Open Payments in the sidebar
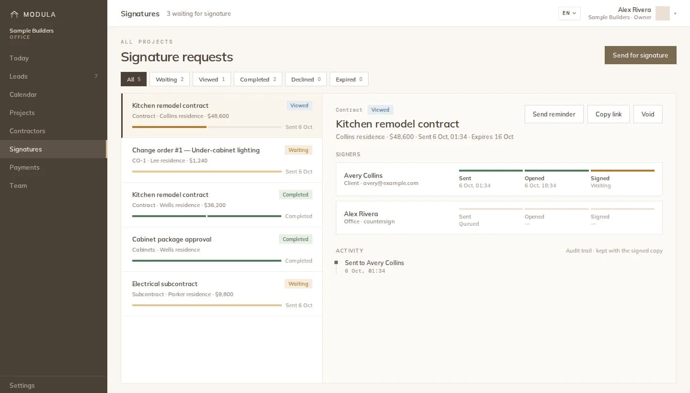The width and height of the screenshot is (690, 393). [x=53, y=167]
